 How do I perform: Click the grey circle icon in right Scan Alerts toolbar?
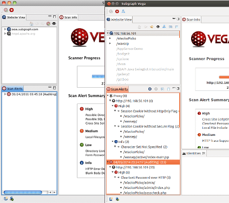tap(156, 89)
